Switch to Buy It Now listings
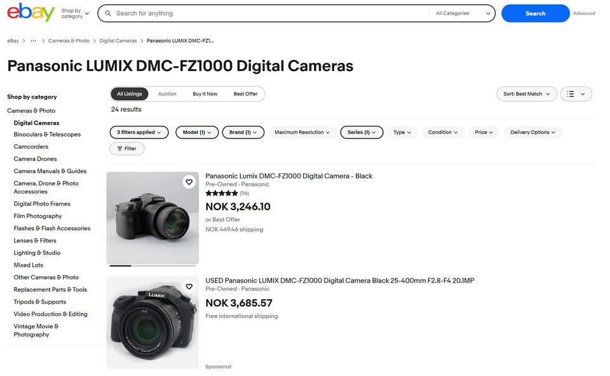Viewport: 610px width, 376px height. [205, 94]
